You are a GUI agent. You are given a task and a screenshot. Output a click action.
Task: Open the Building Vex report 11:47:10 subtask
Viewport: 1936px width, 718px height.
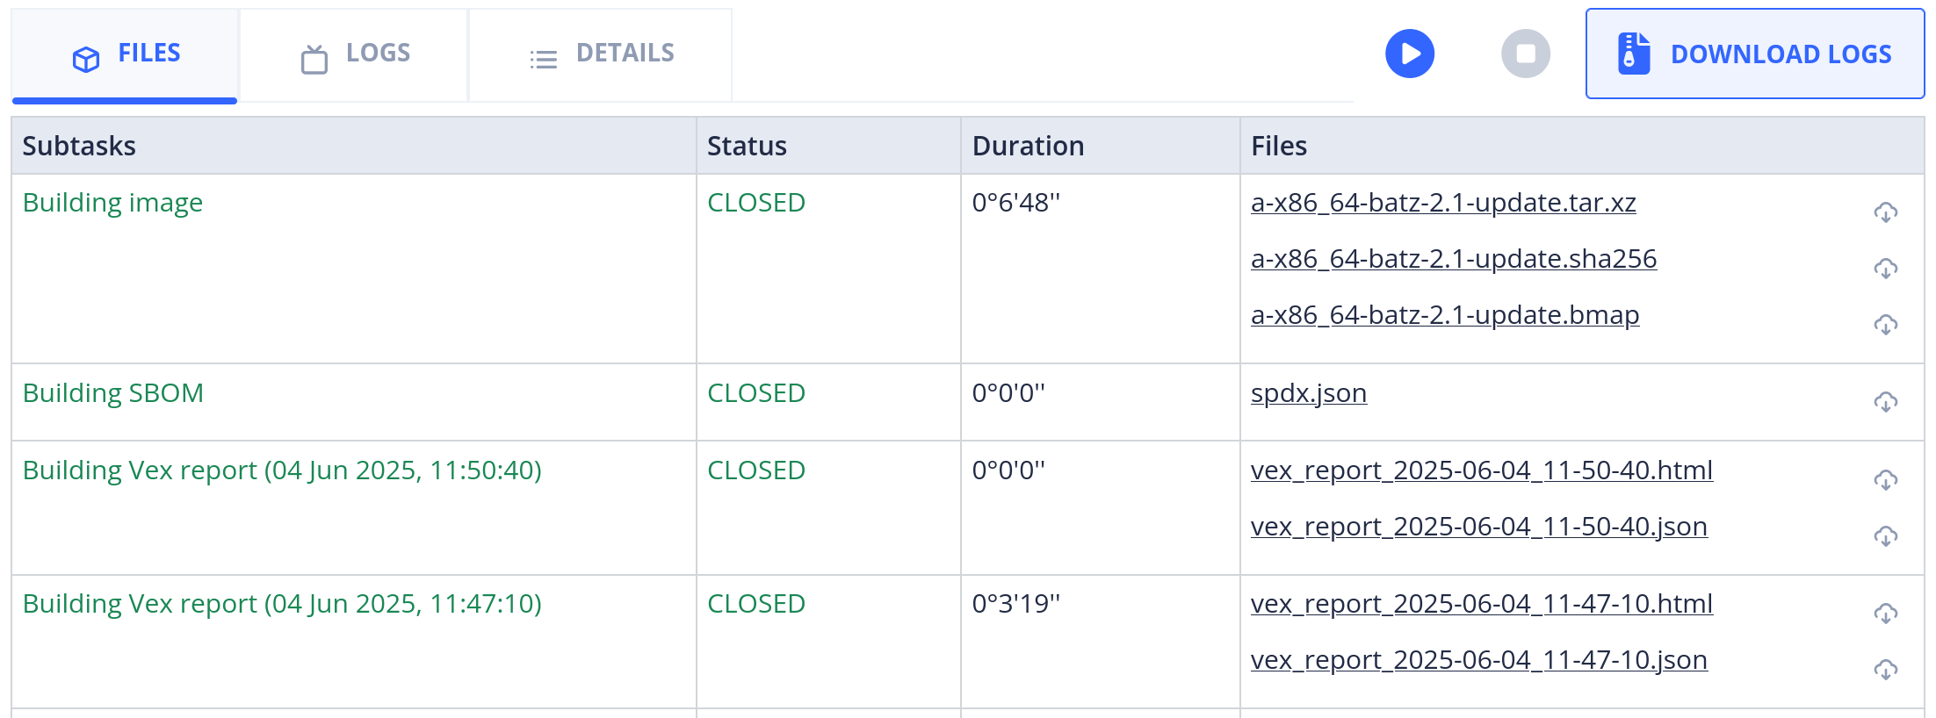point(282,604)
